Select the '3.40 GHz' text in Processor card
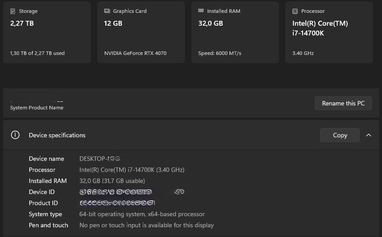This screenshot has height=237, width=382. tap(303, 53)
